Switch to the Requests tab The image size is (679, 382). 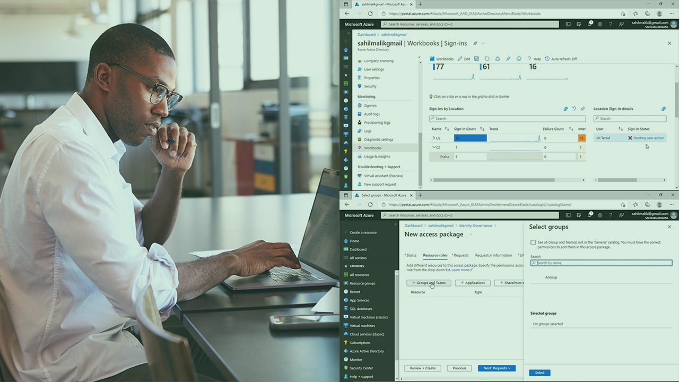[x=460, y=255]
